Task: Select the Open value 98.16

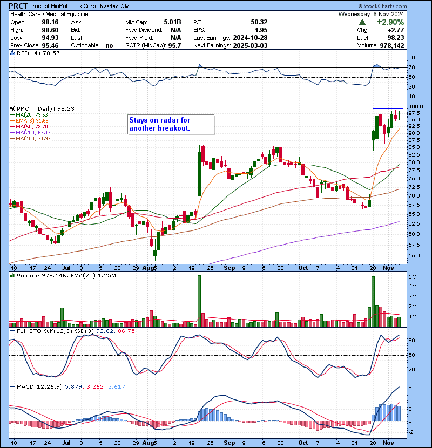Action: (50, 22)
